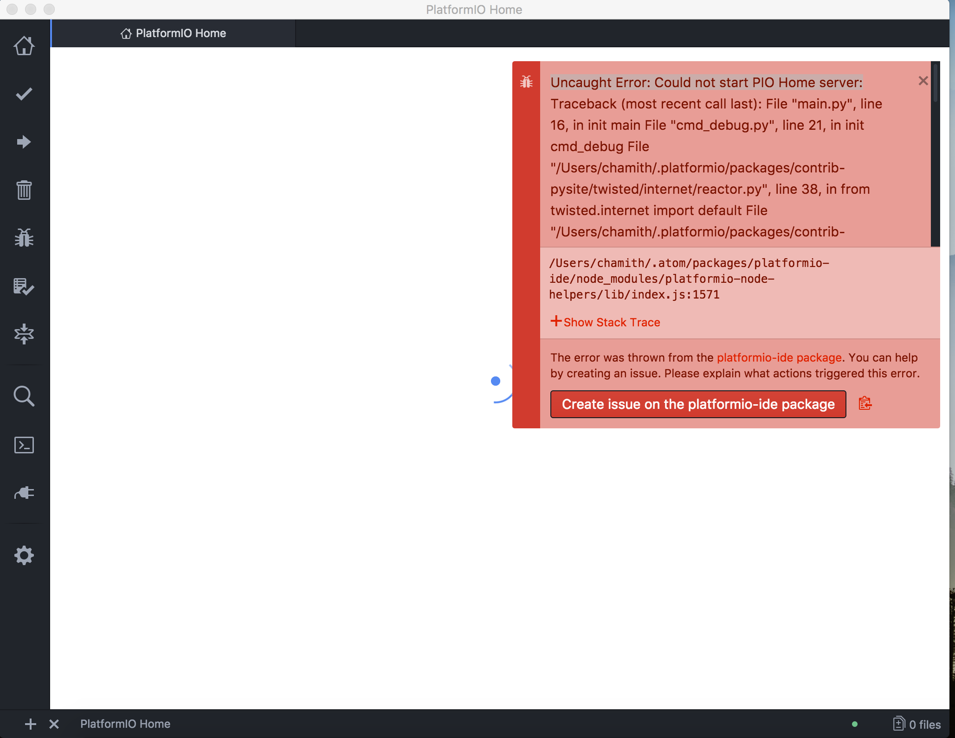The width and height of the screenshot is (955, 738).
Task: Toggle the build panel fold icon
Action: [x=24, y=334]
